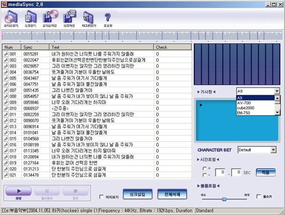285x215 pixels.
Task: Pick EM-750 from the open list
Action: click(245, 112)
